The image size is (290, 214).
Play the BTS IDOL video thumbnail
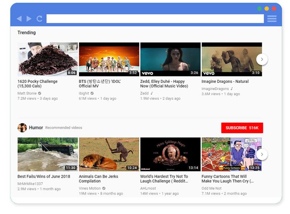click(x=109, y=59)
